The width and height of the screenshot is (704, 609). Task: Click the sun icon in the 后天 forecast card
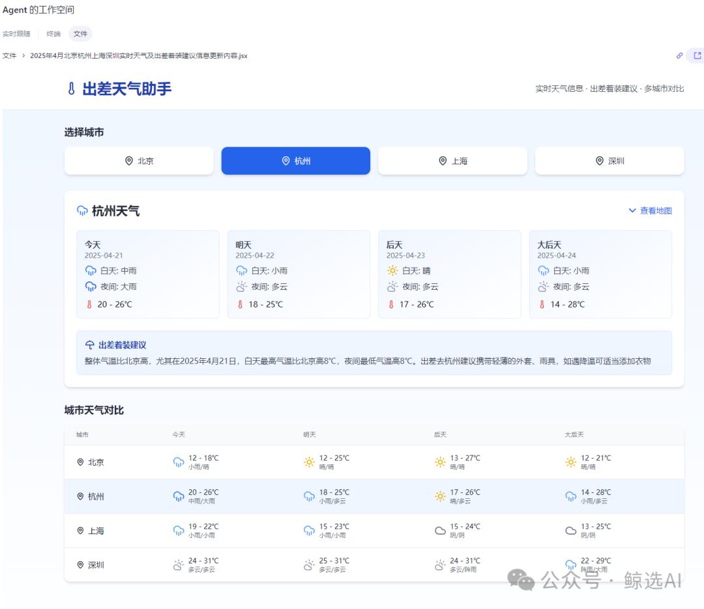(394, 270)
